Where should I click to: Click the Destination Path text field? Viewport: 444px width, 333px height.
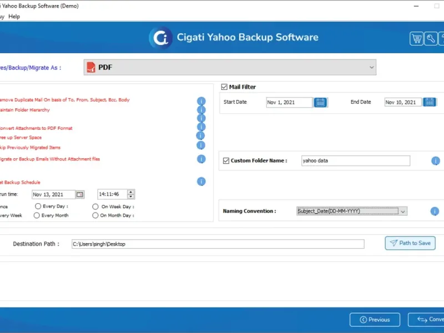(x=218, y=244)
